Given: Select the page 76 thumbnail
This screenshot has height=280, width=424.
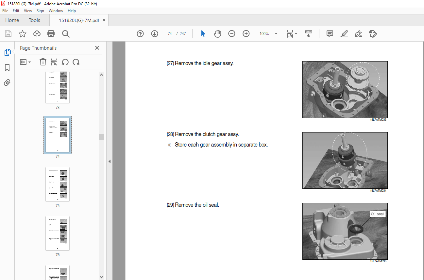Looking at the screenshot, I should 58,233.
